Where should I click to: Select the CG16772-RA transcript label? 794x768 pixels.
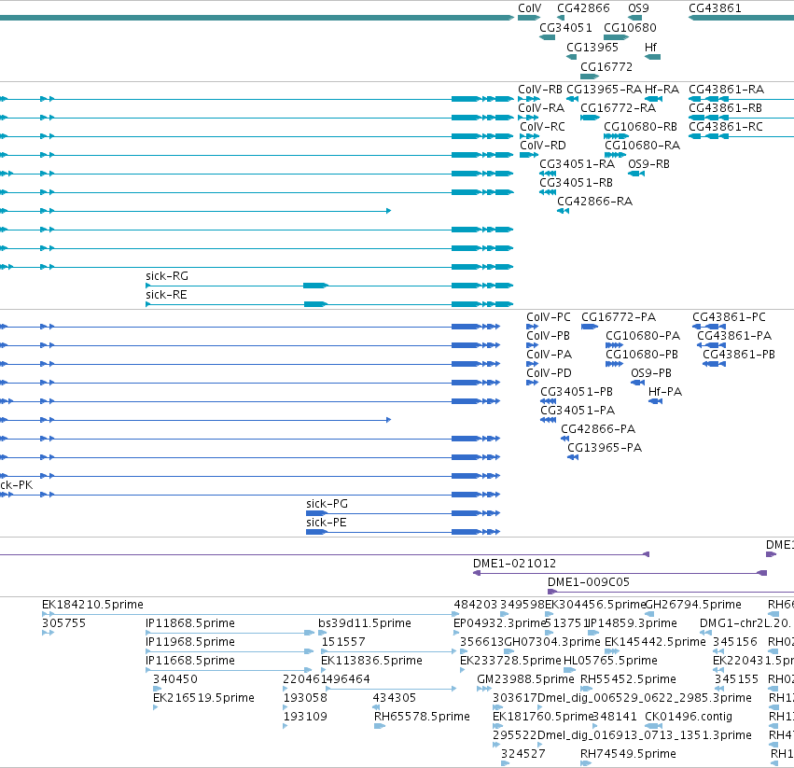tap(618, 108)
